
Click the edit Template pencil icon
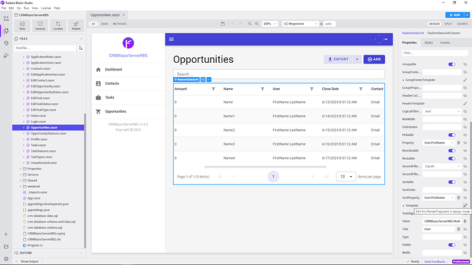coord(464,206)
